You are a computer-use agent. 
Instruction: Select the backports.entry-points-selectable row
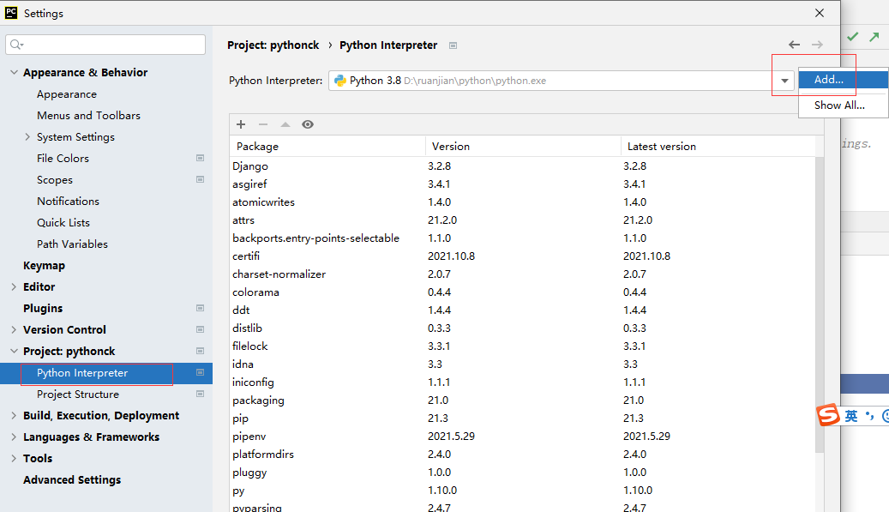tap(522, 238)
